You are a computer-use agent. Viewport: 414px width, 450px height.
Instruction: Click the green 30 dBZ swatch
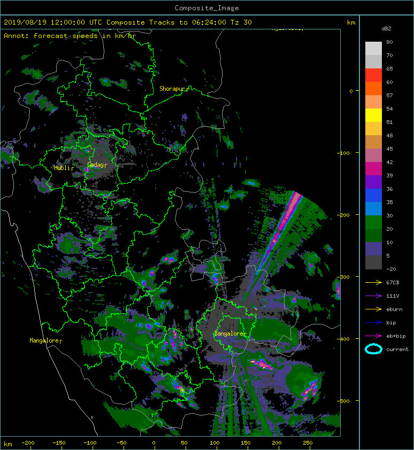[x=373, y=222]
